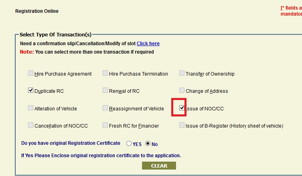Click the Duplicate RC label text
302x176 pixels.
(49, 91)
